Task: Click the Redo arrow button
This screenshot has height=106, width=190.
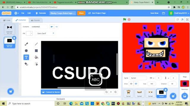Action: [56, 27]
